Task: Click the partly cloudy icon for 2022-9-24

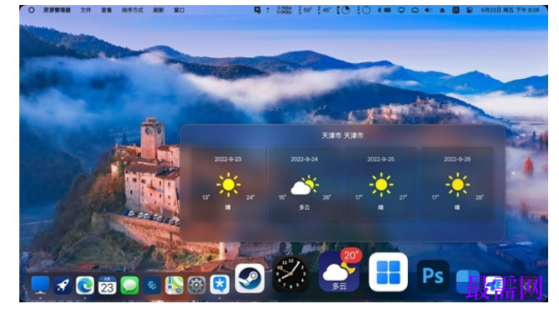Action: click(x=305, y=185)
